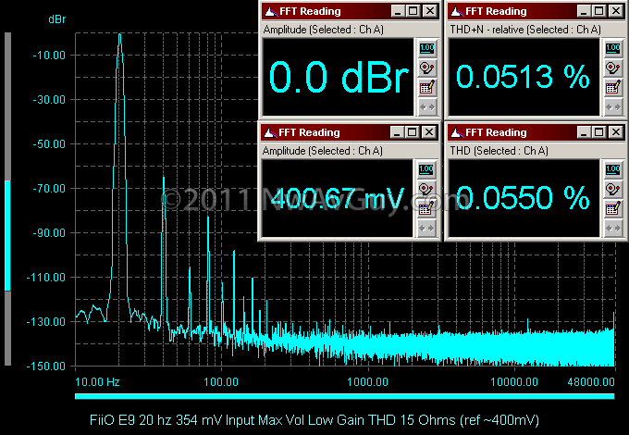Click the left-right arrows icon in the THD+N relative window
This screenshot has width=629, height=435.
(613, 107)
